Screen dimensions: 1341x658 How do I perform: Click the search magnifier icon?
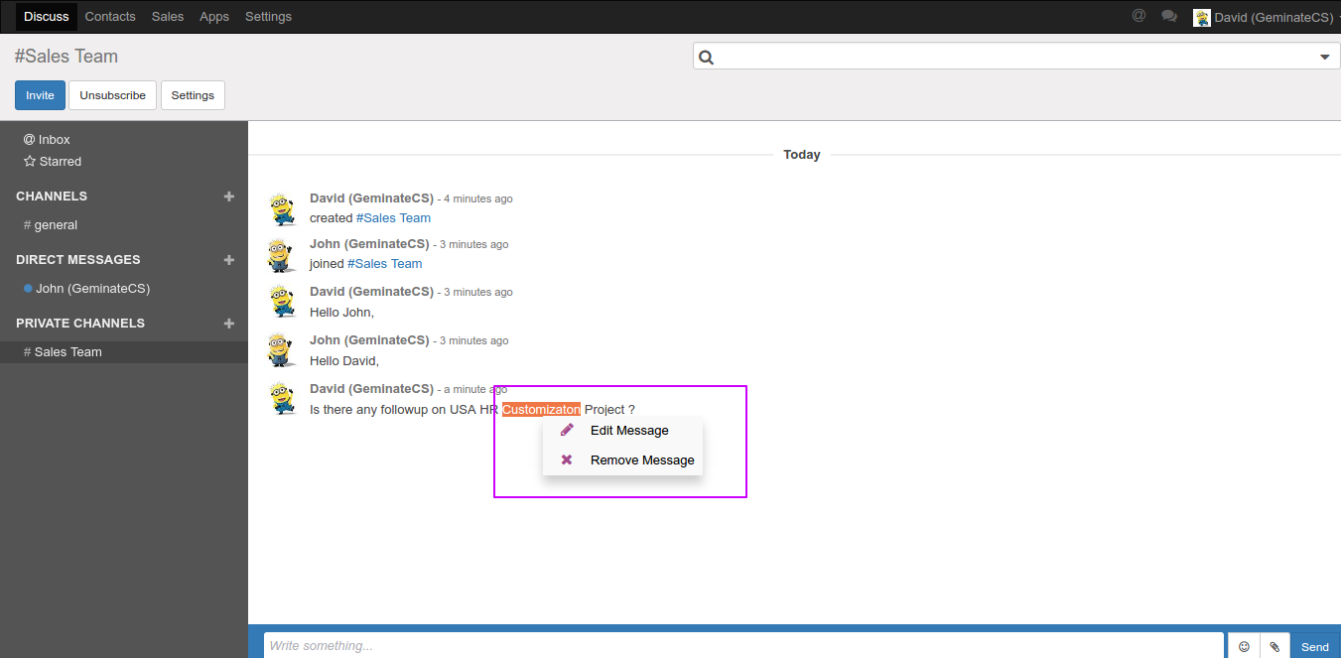707,58
